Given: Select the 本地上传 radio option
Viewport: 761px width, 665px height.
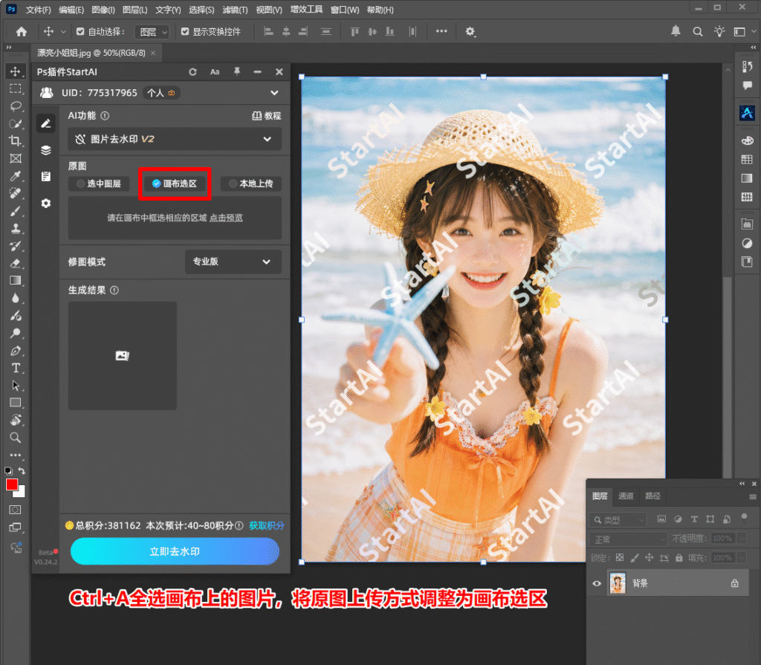Looking at the screenshot, I should point(251,184).
